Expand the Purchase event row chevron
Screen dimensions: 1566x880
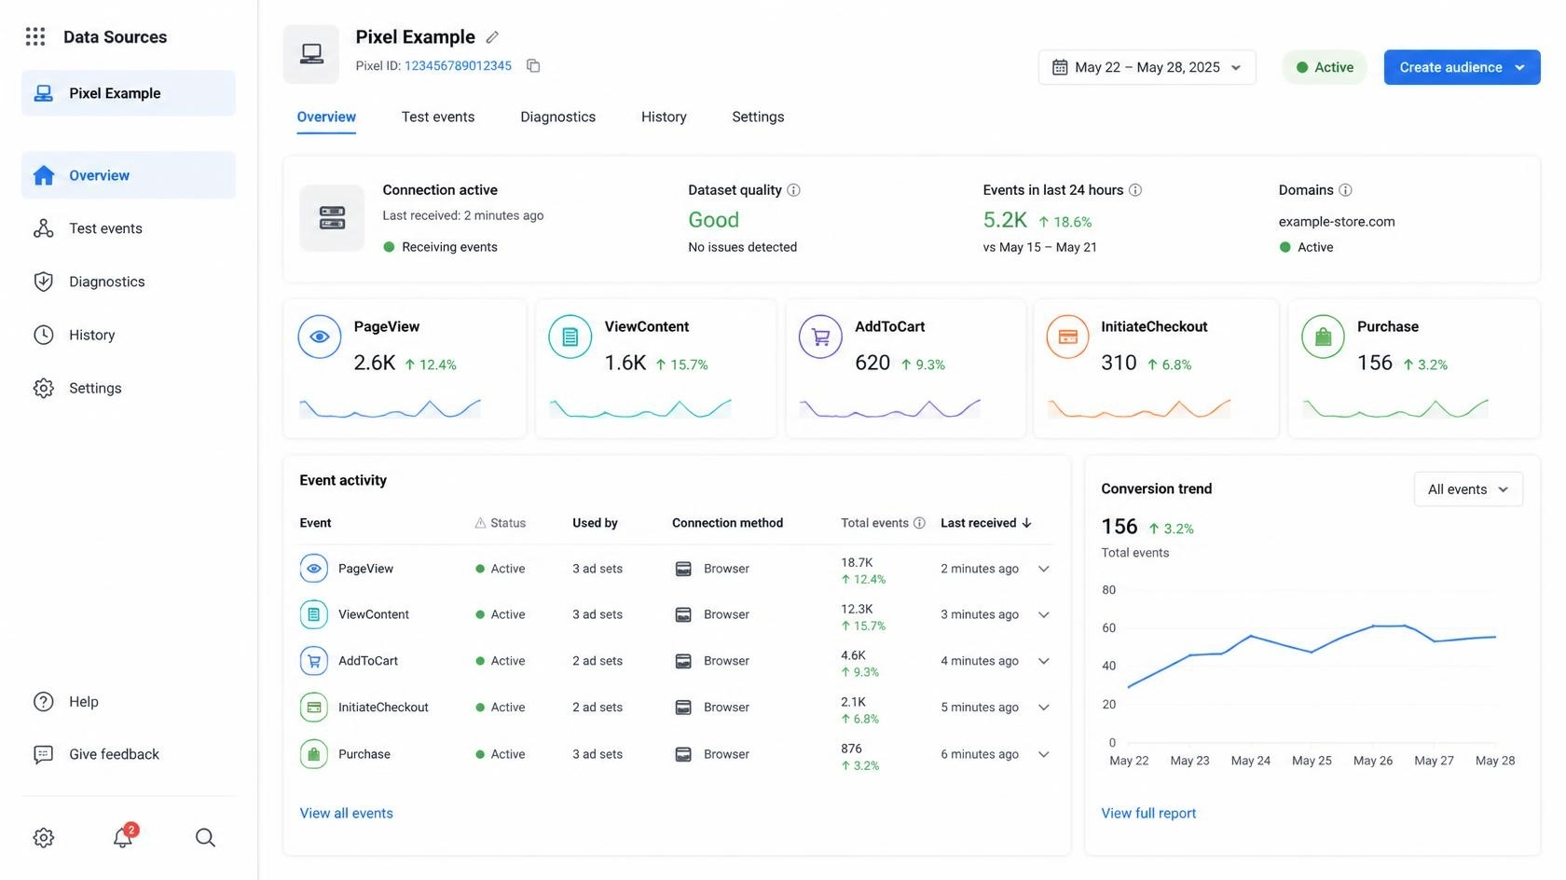pos(1044,754)
